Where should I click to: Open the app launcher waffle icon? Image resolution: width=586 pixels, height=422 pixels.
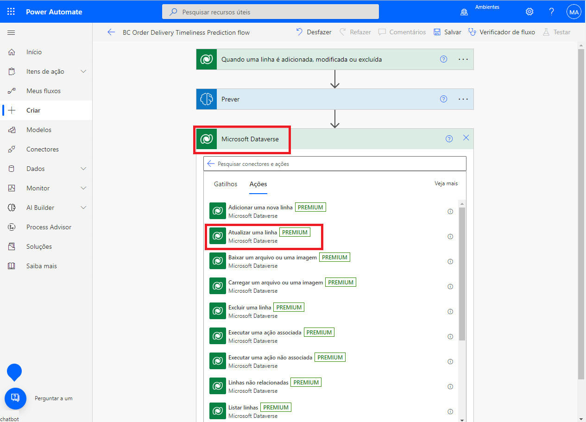pyautogui.click(x=11, y=12)
